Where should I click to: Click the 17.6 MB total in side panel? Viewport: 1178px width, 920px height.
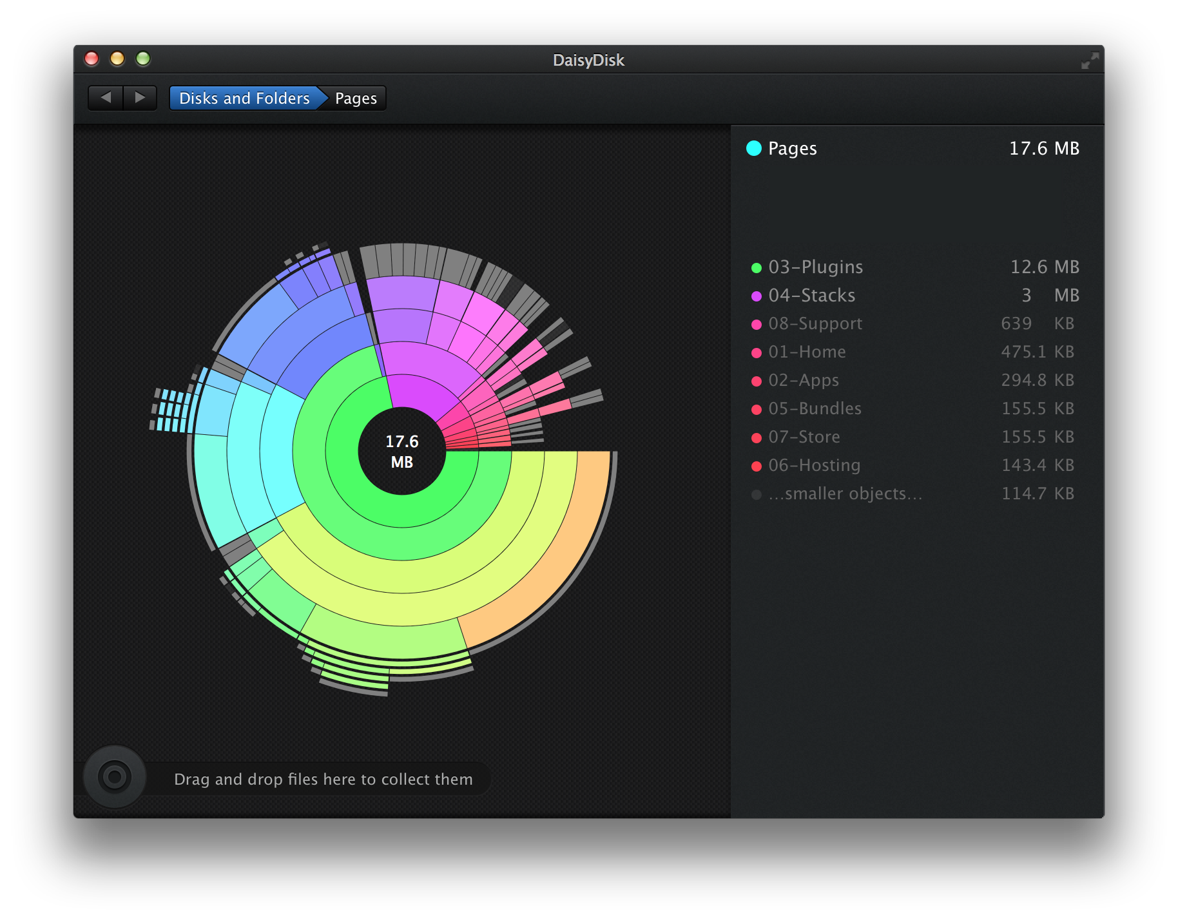pos(1044,148)
